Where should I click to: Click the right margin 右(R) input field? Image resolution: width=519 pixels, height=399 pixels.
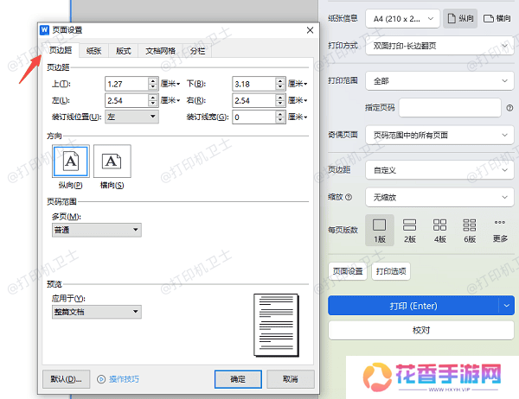click(253, 100)
